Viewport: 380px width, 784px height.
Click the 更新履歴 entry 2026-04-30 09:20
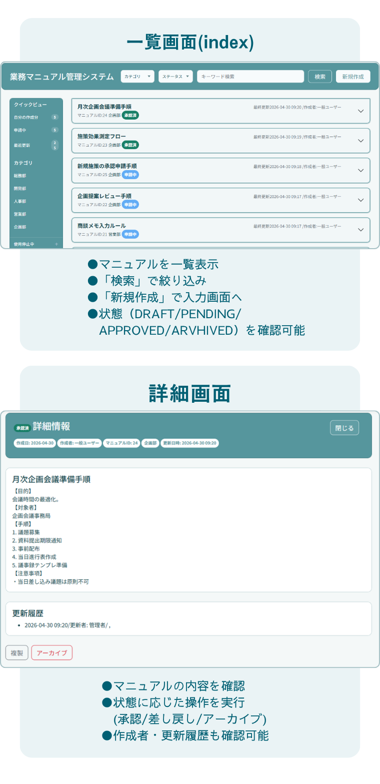pyautogui.click(x=67, y=625)
